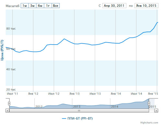Set chart scale to 3м

(32, 6)
